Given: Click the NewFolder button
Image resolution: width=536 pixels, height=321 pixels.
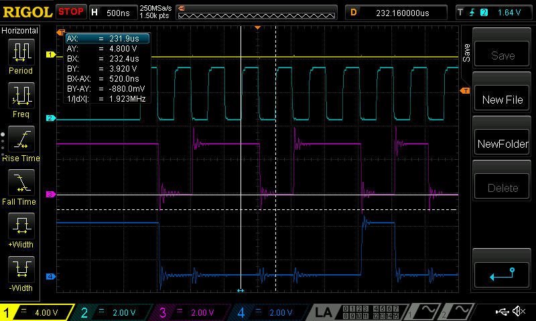Looking at the screenshot, I should (502, 143).
